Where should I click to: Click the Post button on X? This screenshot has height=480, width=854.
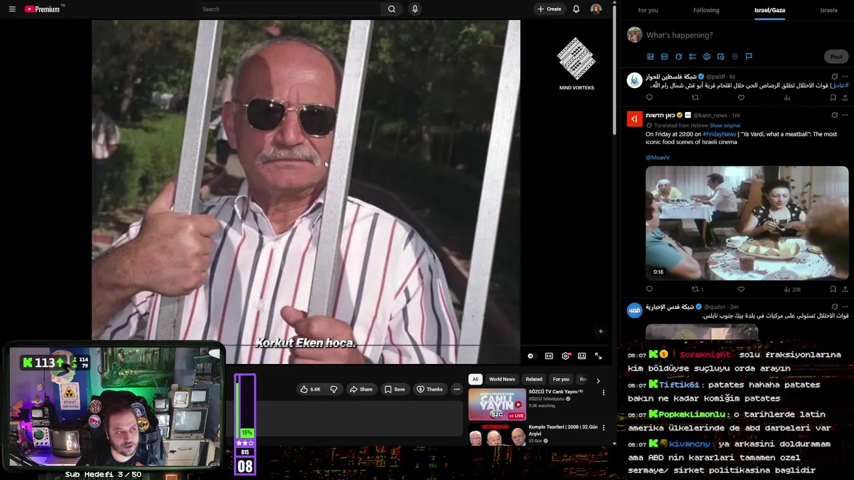point(836,57)
